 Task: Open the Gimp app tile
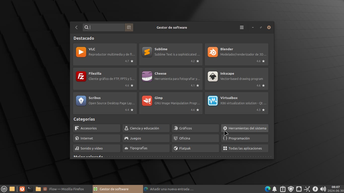(x=171, y=103)
